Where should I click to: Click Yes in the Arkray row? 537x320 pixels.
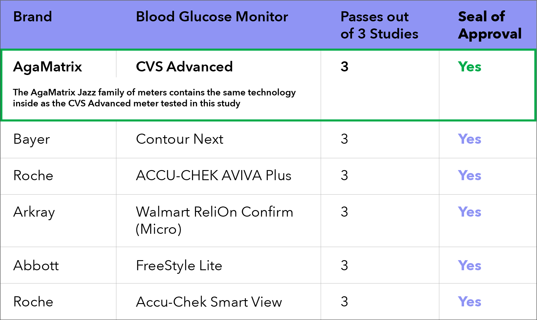pos(469,212)
